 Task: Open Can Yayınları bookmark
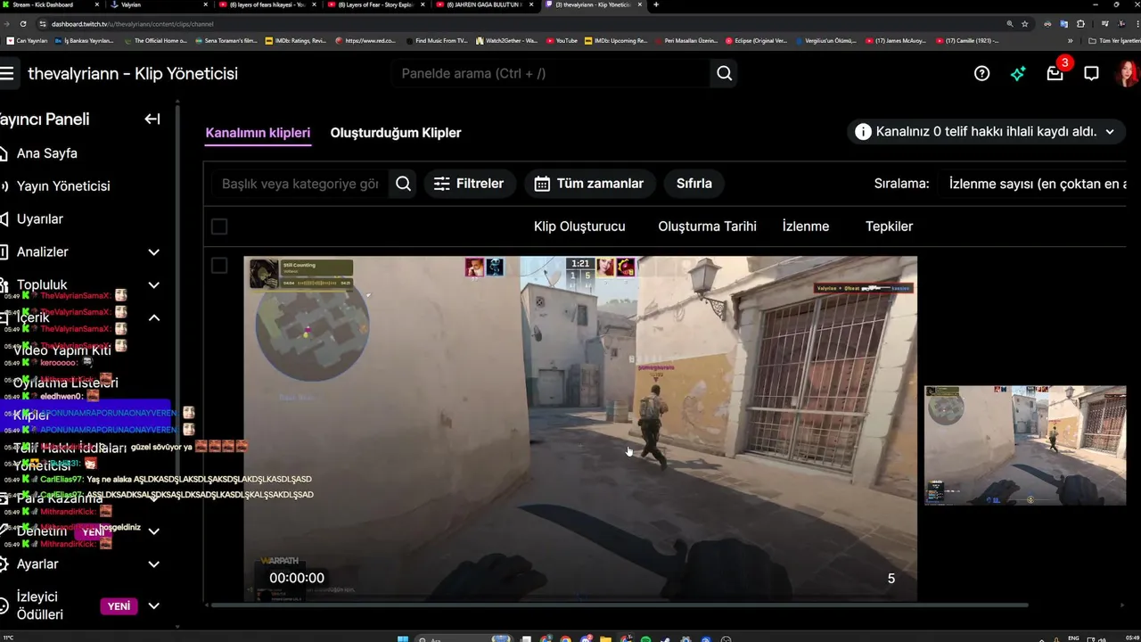[27, 40]
